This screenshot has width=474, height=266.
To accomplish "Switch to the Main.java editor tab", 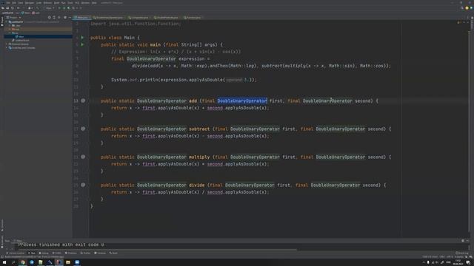I will (81, 18).
